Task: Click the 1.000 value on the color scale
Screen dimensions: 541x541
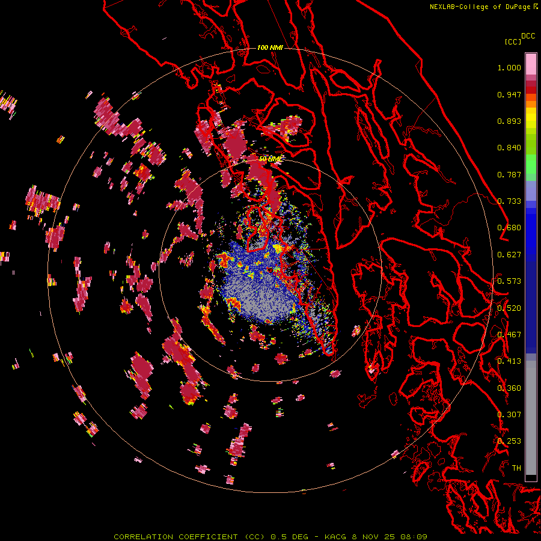Action: (509, 67)
